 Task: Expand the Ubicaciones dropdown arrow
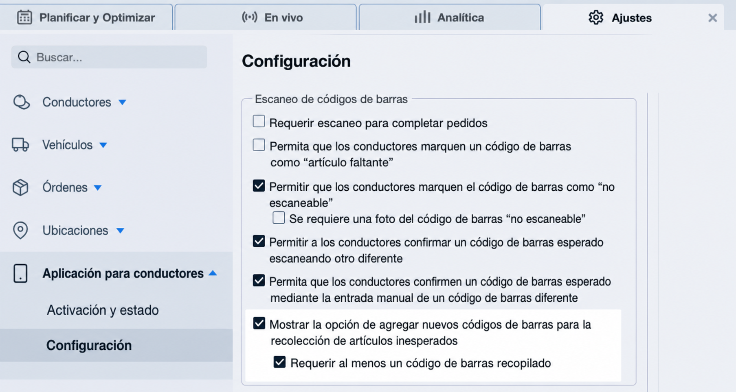click(120, 231)
